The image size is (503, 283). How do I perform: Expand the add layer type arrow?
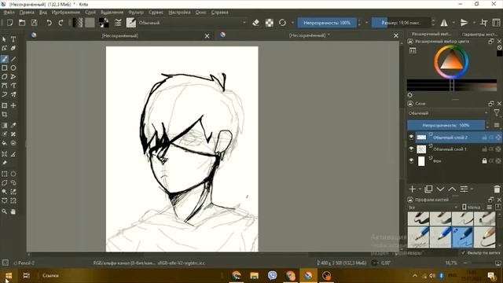tap(420, 189)
